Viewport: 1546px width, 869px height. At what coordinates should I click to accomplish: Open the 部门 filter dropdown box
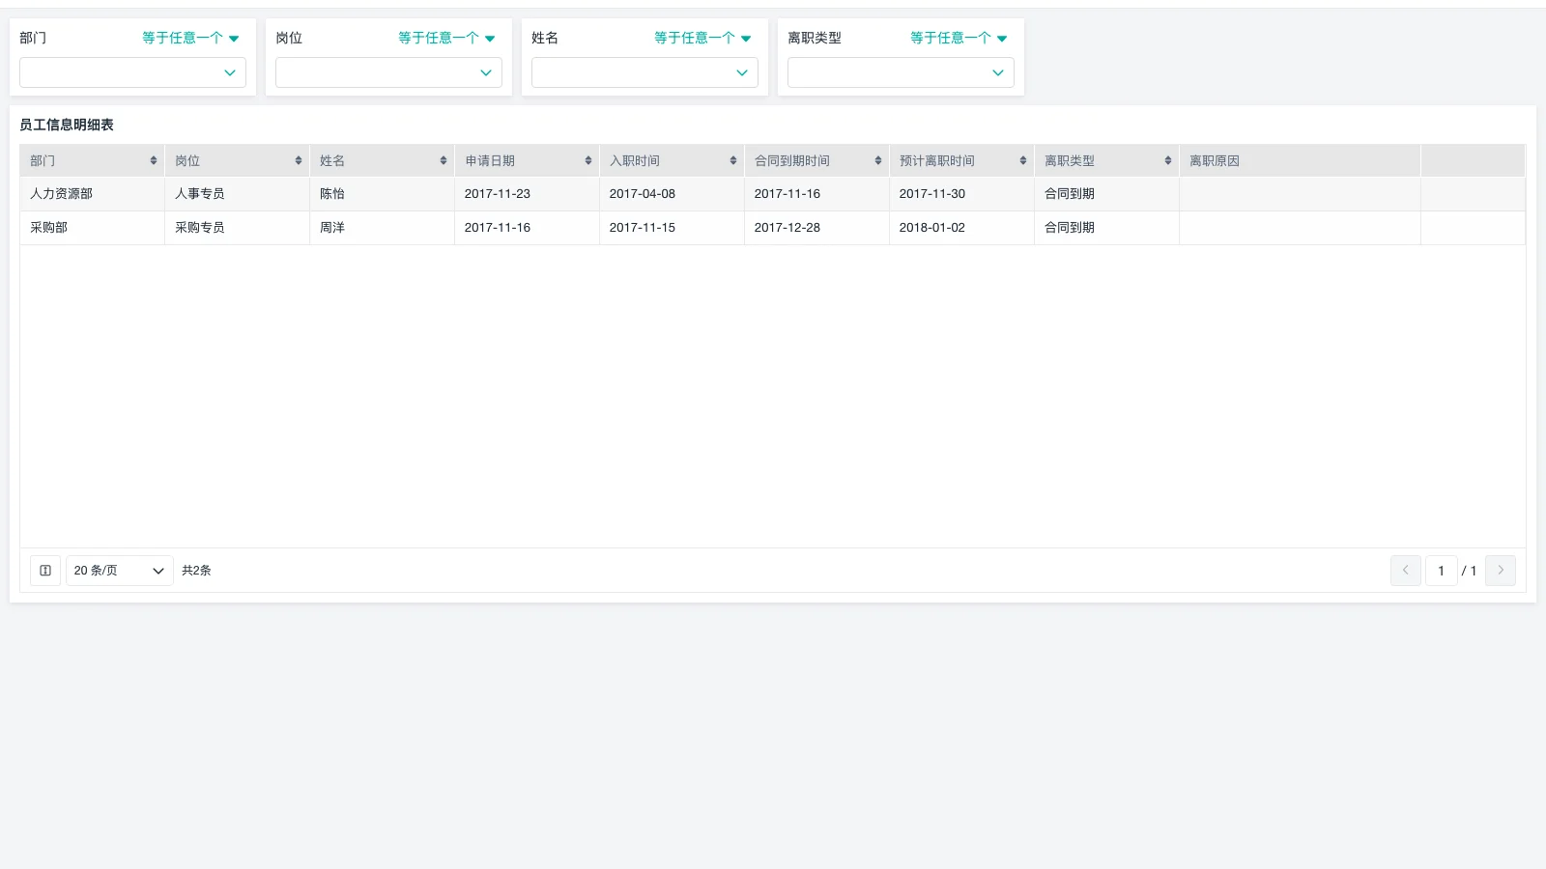[132, 72]
